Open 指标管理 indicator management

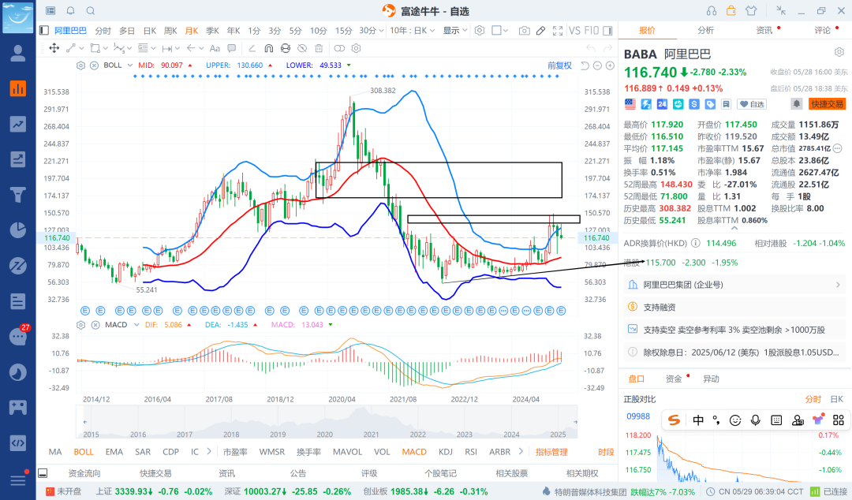551,452
